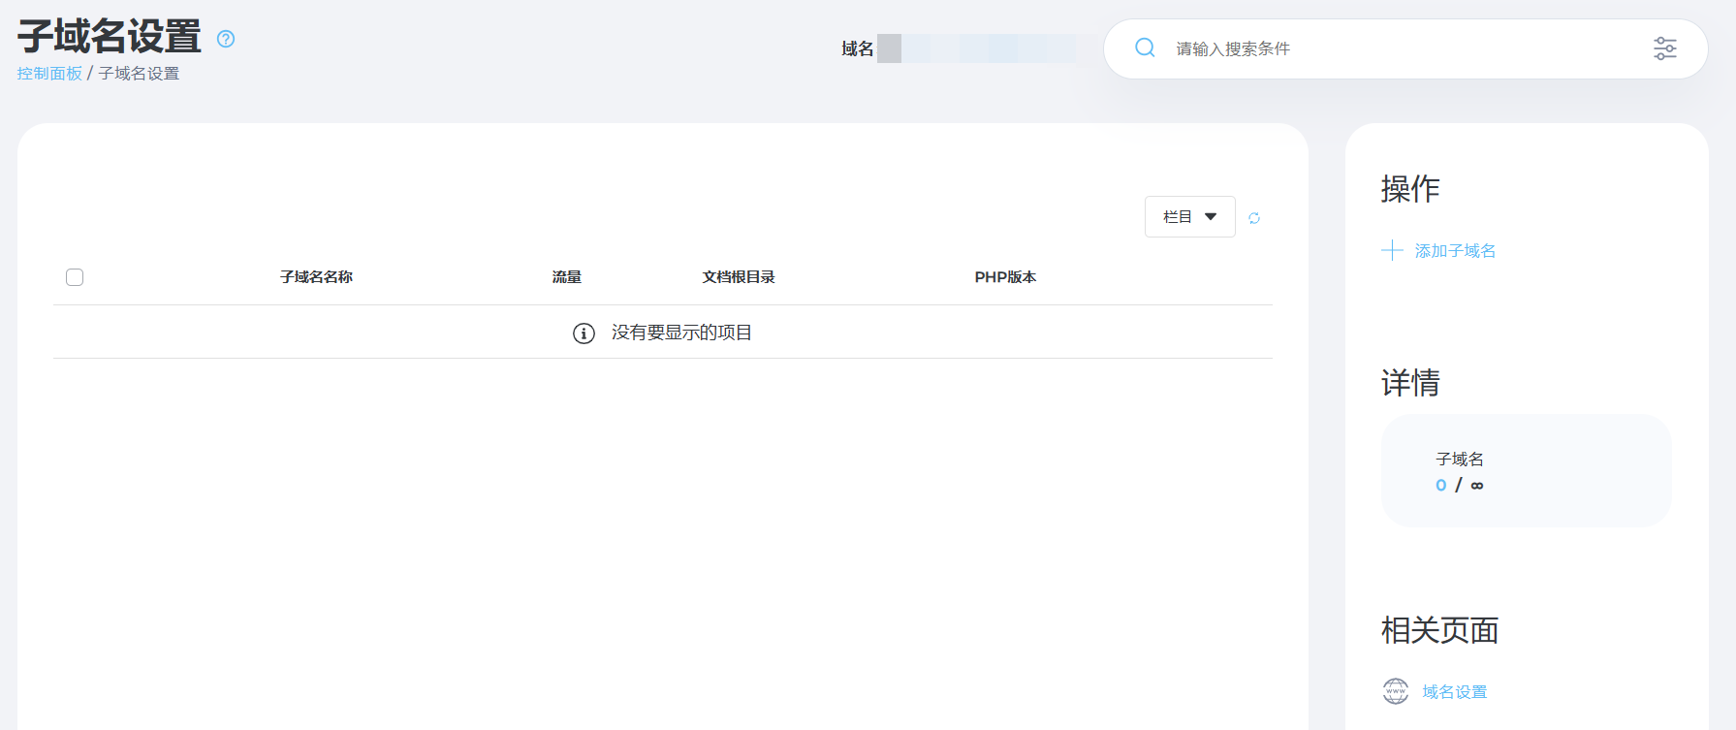Click the plus icon for adding subdomain
The width and height of the screenshot is (1736, 730).
1392,250
